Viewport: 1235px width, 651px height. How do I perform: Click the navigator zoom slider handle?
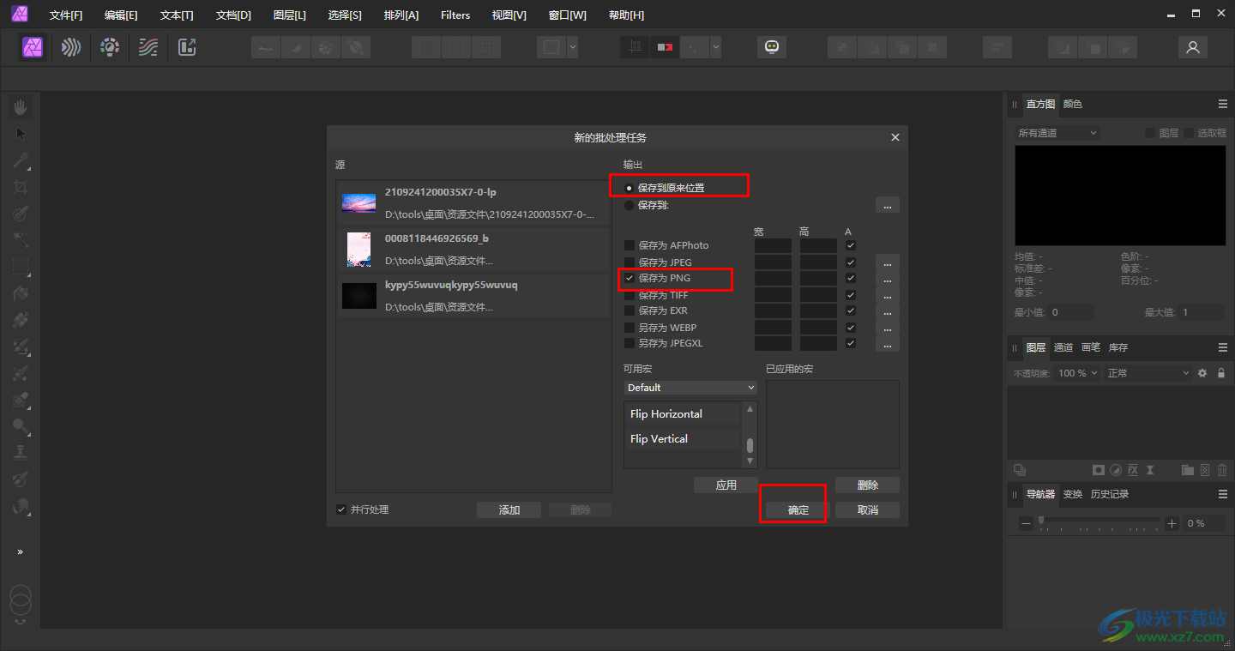tap(1041, 521)
